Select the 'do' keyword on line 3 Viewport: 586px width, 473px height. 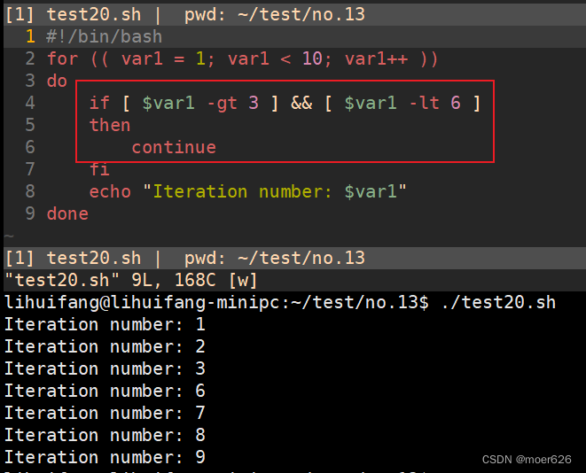[x=57, y=81]
